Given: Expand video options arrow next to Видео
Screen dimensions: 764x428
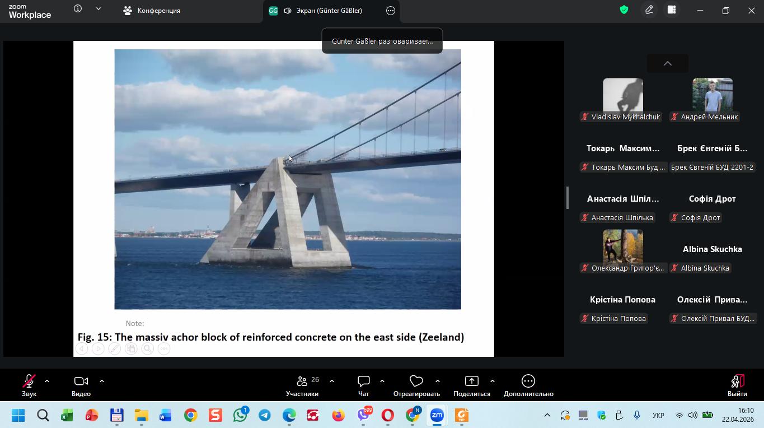Looking at the screenshot, I should click(x=102, y=381).
